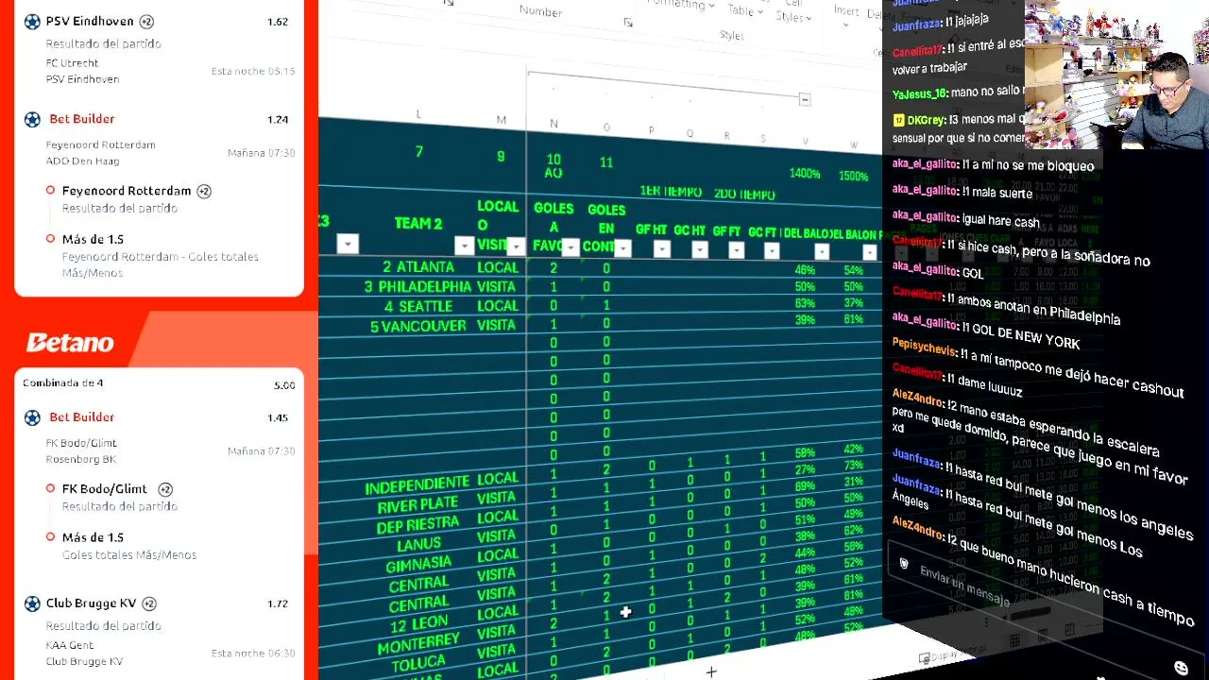Open the LOCAL O VISITA filter dropdown
This screenshot has width=1209, height=680.
(516, 247)
